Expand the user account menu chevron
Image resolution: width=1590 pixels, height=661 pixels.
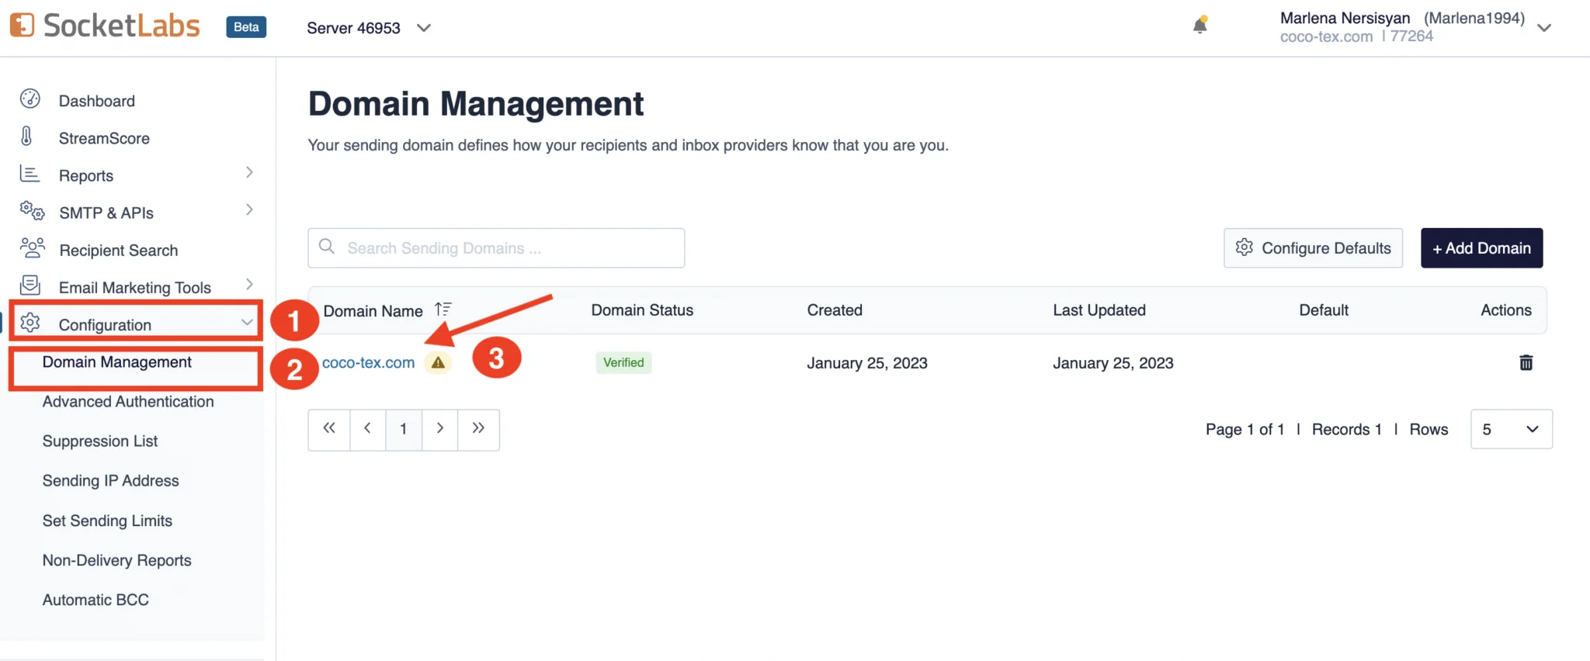[x=1544, y=28]
